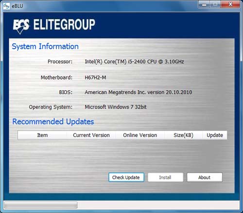243x213 pixels.
Task: Click the Online Version column header
Action: 140,135
